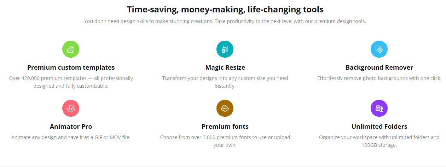The width and height of the screenshot is (446, 167).
Task: Click the subtitle about not needing design skills
Action: (225, 21)
